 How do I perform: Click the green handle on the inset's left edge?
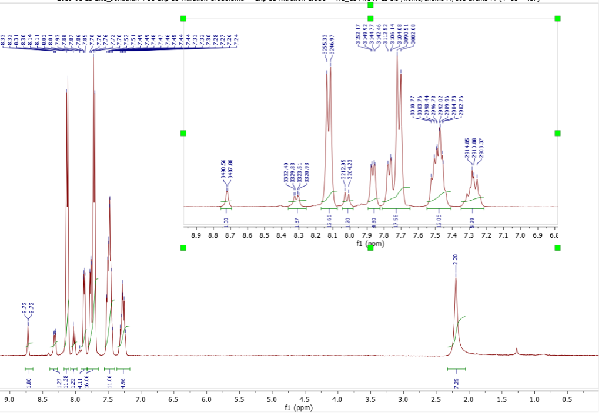click(183, 134)
